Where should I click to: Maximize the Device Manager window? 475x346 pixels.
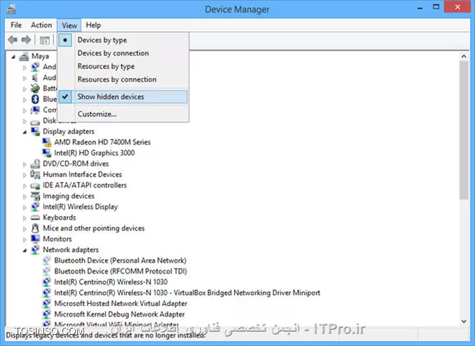click(x=436, y=7)
